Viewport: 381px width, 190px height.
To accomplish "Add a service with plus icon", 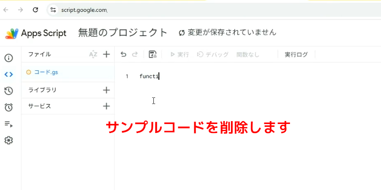I will pyautogui.click(x=106, y=106).
